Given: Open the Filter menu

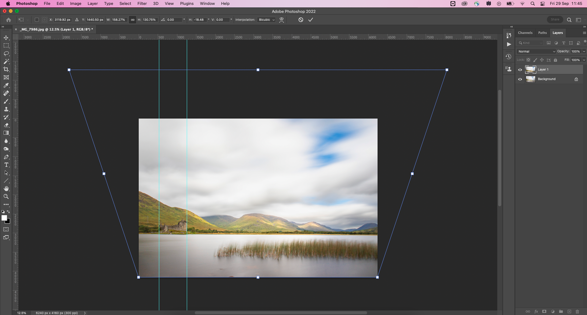Looking at the screenshot, I should pos(142,3).
